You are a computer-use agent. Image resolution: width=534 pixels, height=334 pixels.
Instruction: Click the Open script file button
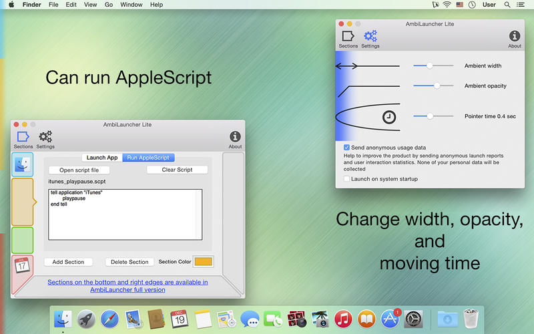point(79,170)
